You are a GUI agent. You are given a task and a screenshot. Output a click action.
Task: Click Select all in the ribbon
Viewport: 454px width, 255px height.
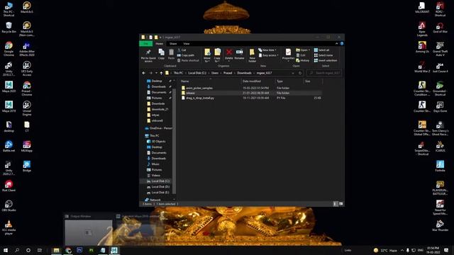(321, 50)
